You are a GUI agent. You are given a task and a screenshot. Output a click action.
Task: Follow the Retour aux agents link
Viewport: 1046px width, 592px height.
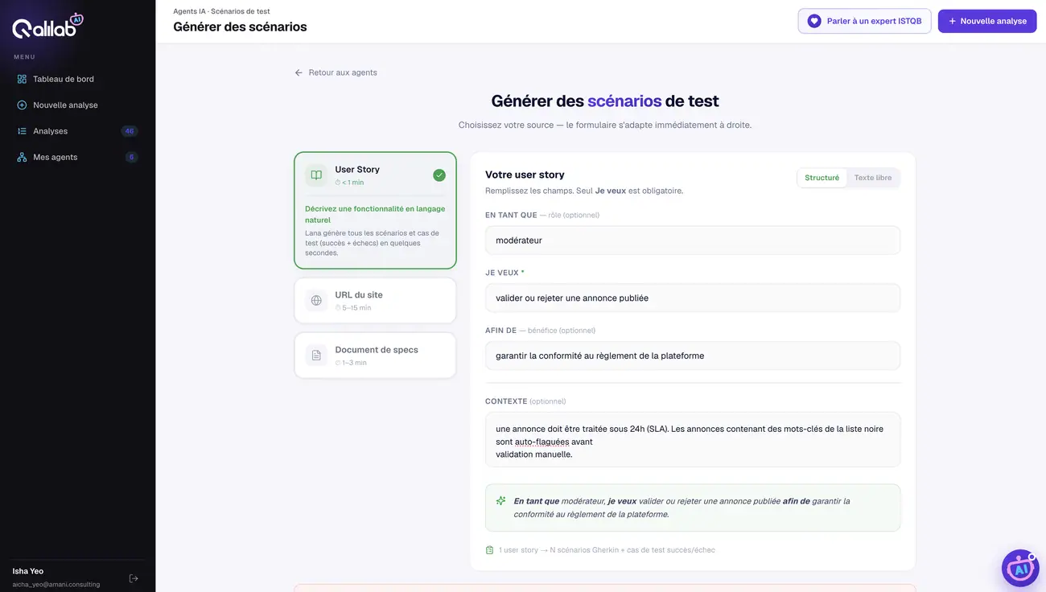point(336,72)
